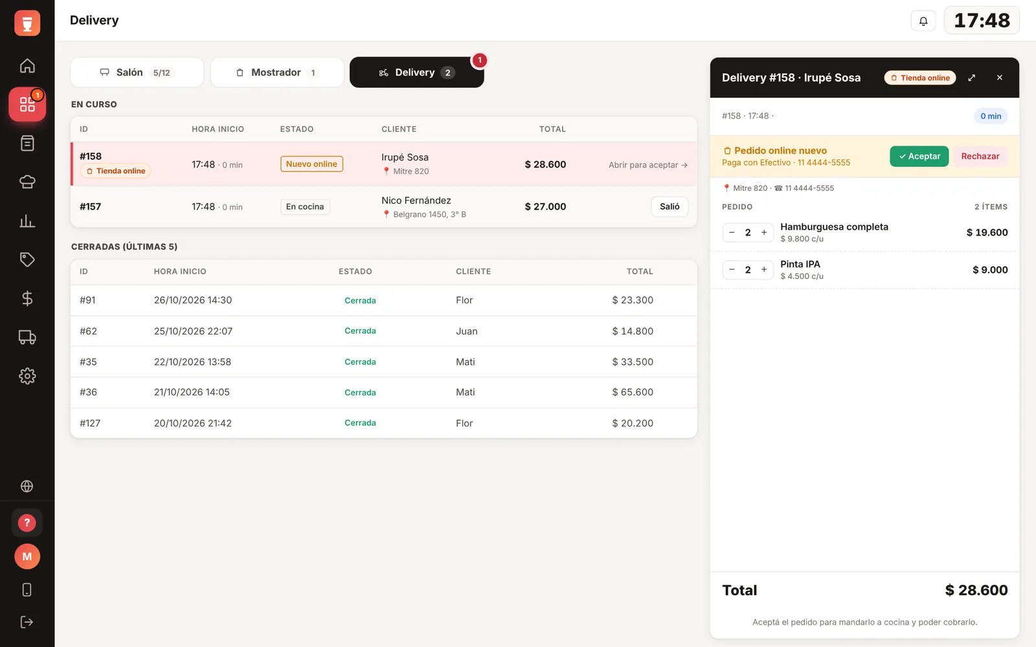Open the delivery truck icon in sidebar

click(x=27, y=337)
